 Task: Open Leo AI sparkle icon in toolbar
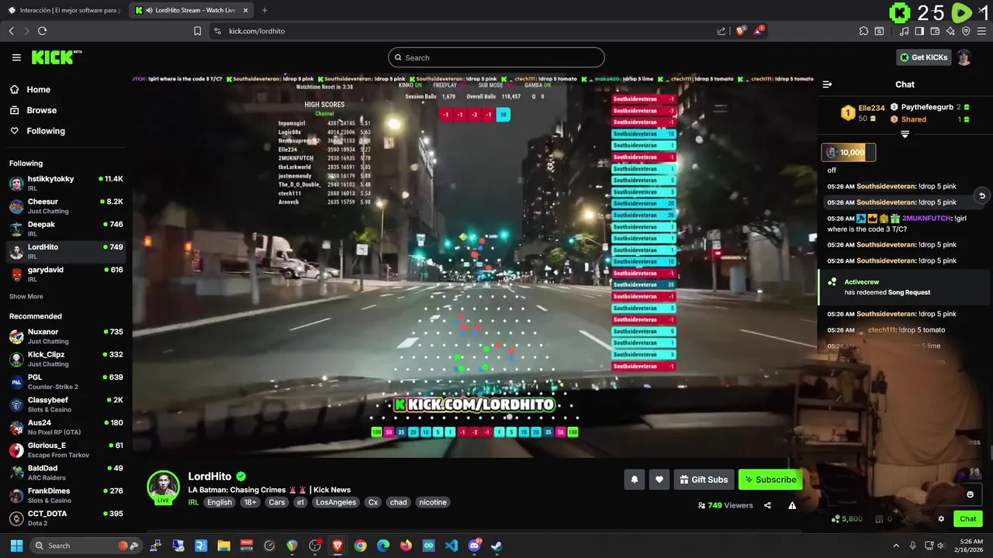pos(950,31)
